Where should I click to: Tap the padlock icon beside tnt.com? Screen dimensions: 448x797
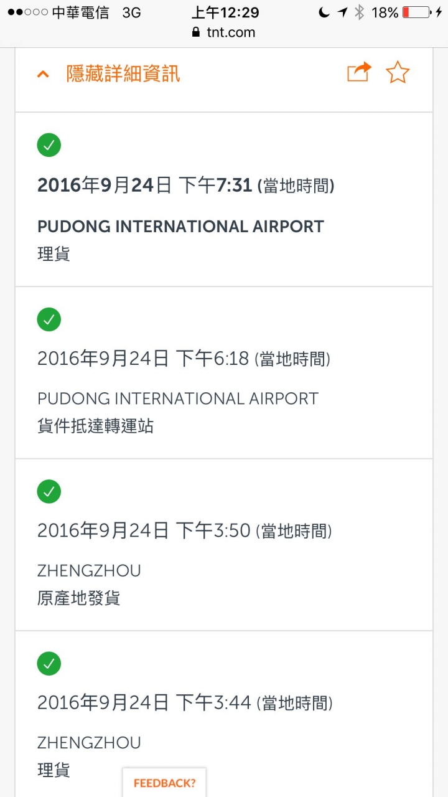tap(197, 32)
